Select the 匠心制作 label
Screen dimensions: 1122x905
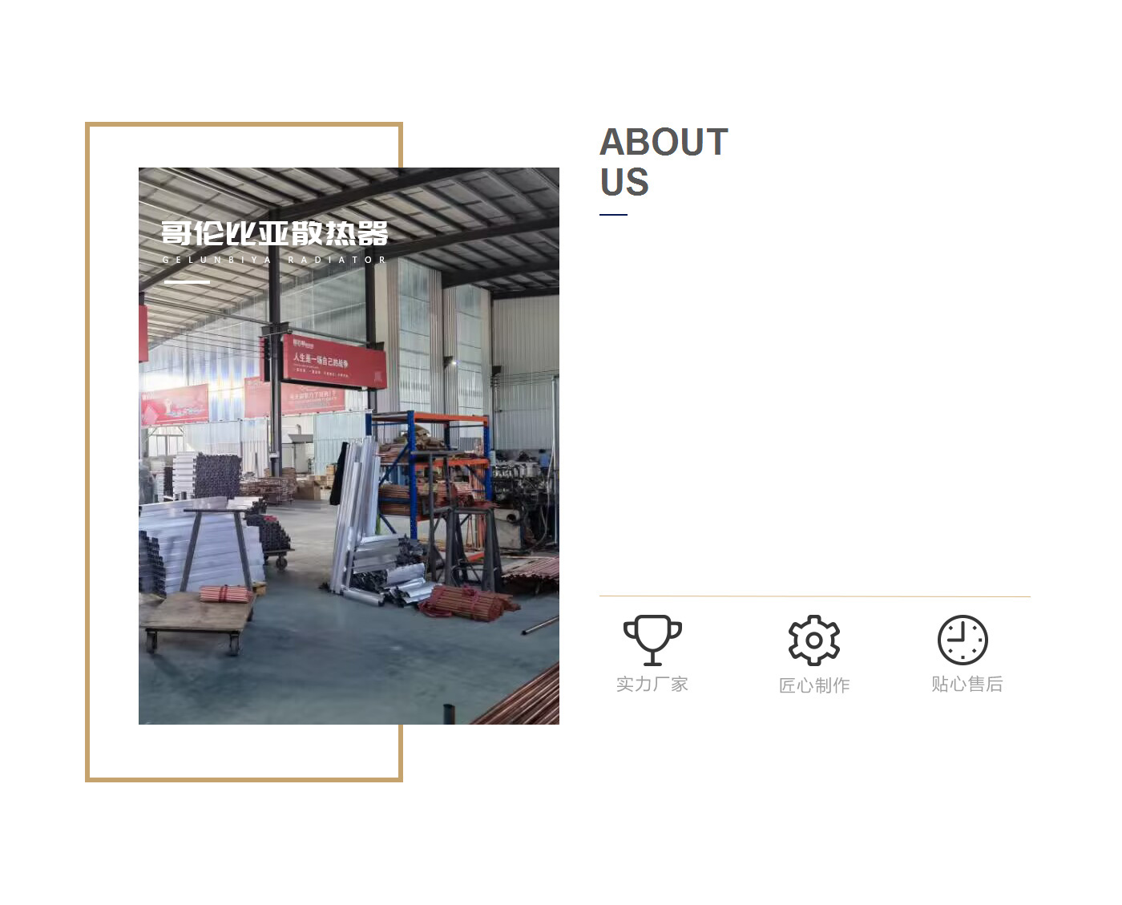click(814, 685)
